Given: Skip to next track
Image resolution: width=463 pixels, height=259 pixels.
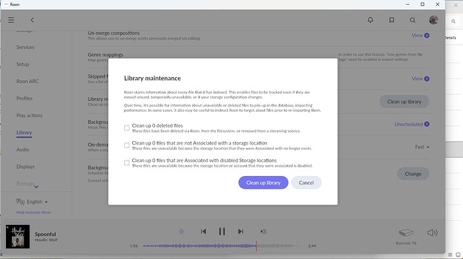Looking at the screenshot, I should [241, 232].
